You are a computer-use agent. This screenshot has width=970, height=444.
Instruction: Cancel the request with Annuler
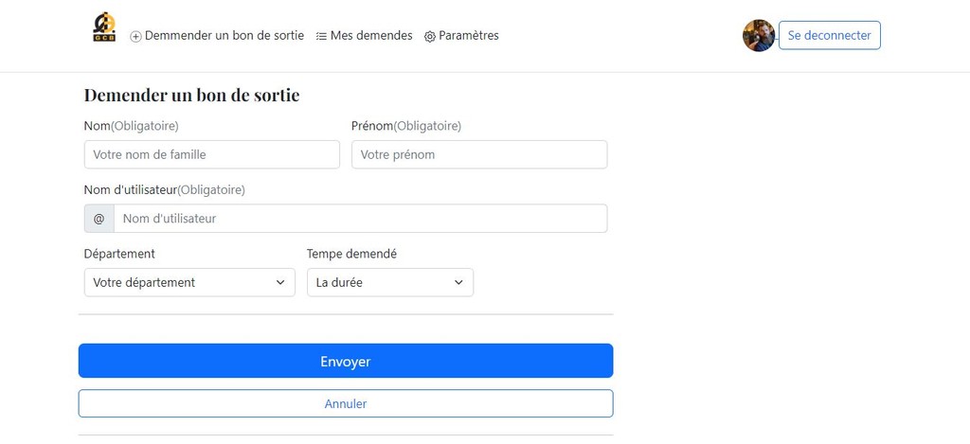[x=345, y=403]
